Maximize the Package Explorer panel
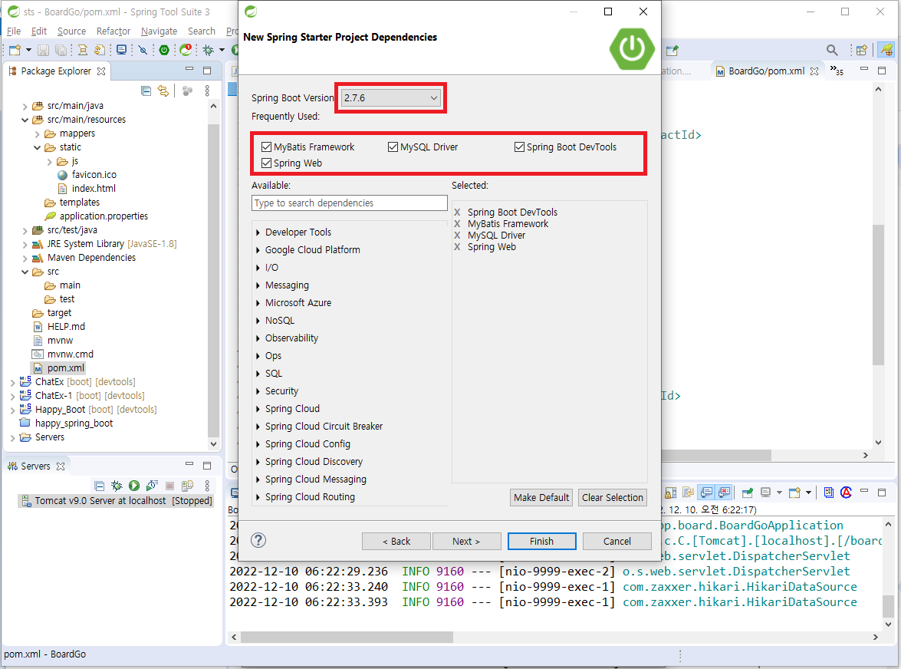Image resolution: width=901 pixels, height=669 pixels. coord(208,70)
